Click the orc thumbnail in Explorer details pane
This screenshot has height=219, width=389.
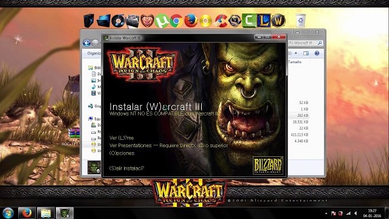pyautogui.click(x=94, y=167)
